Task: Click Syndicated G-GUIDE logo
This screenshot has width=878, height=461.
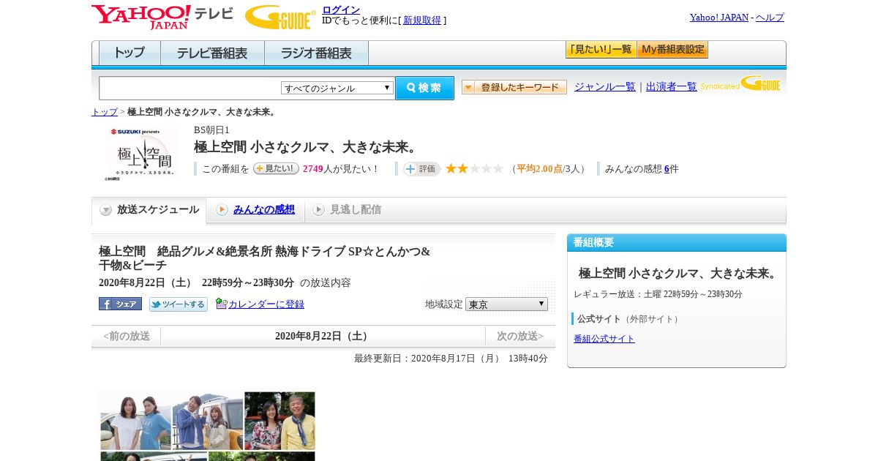Action: click(740, 83)
